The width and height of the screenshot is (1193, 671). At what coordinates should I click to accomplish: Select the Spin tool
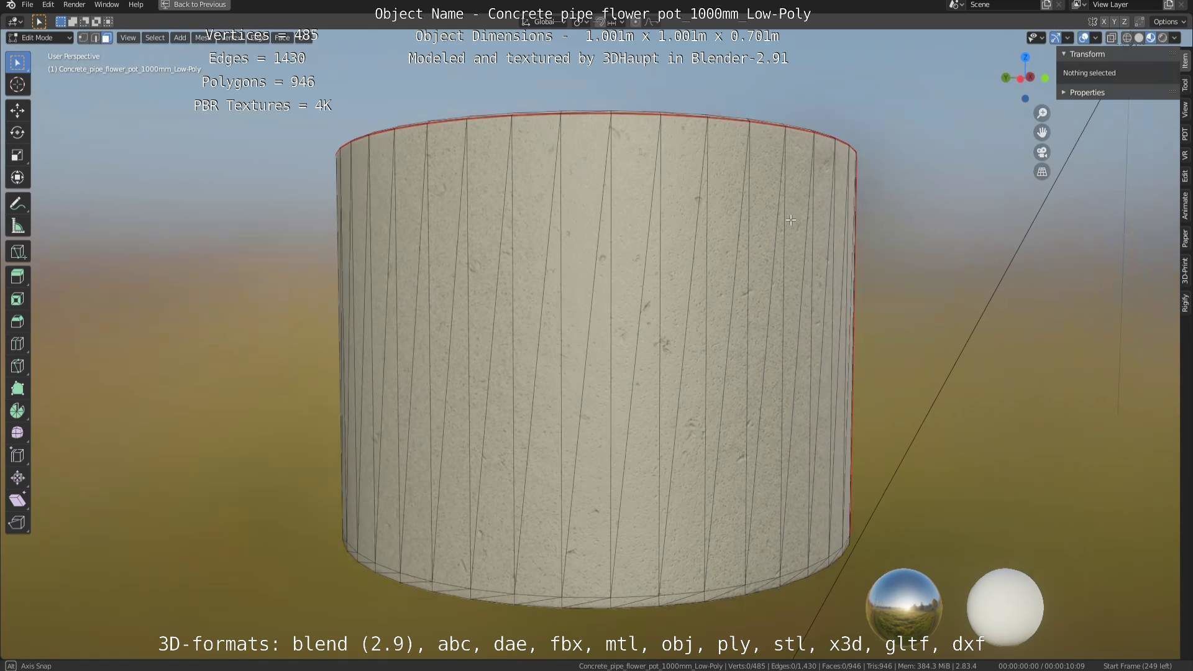click(17, 411)
